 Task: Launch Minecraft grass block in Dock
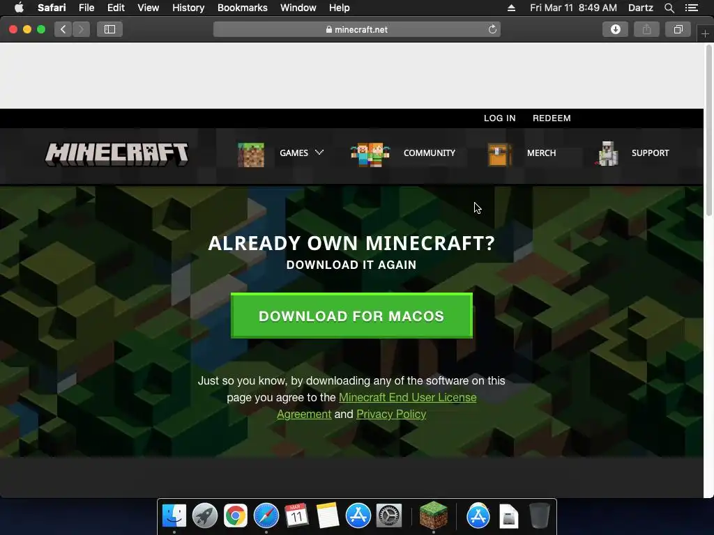pos(434,515)
